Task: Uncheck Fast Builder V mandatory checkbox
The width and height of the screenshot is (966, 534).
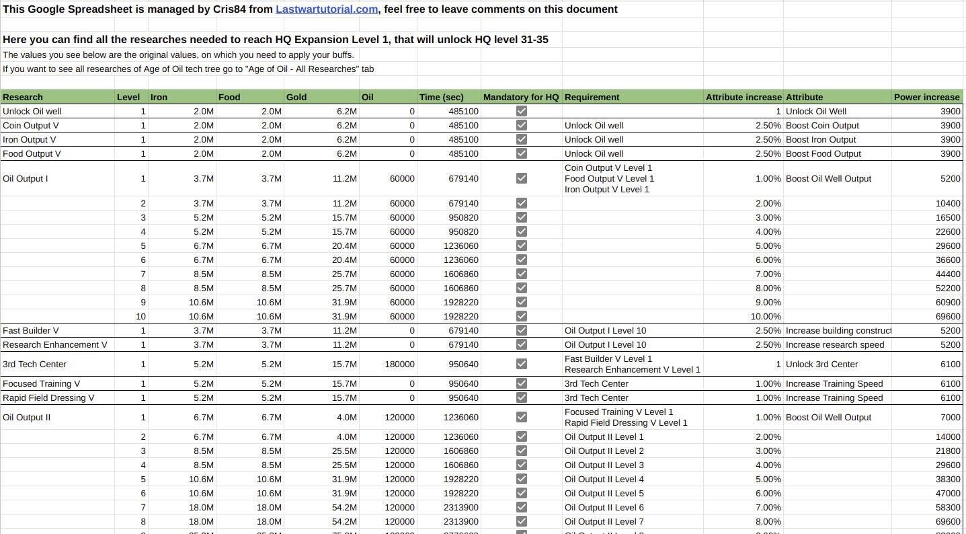Action: pos(522,330)
